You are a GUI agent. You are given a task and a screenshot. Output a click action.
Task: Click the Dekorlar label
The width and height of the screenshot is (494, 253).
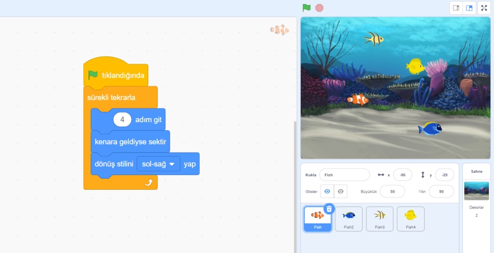click(x=477, y=208)
